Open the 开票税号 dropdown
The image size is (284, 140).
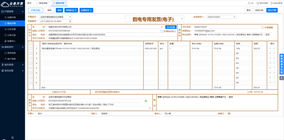coord(70,17)
